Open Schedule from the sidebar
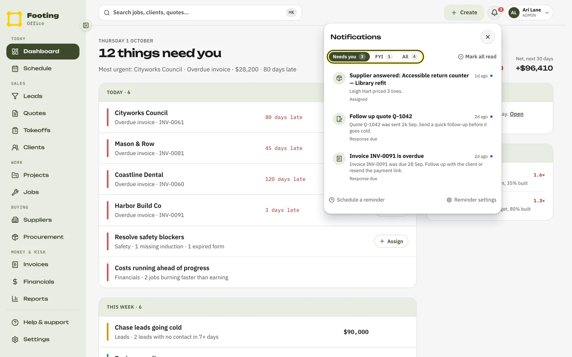This screenshot has width=572, height=357. coord(43,69)
